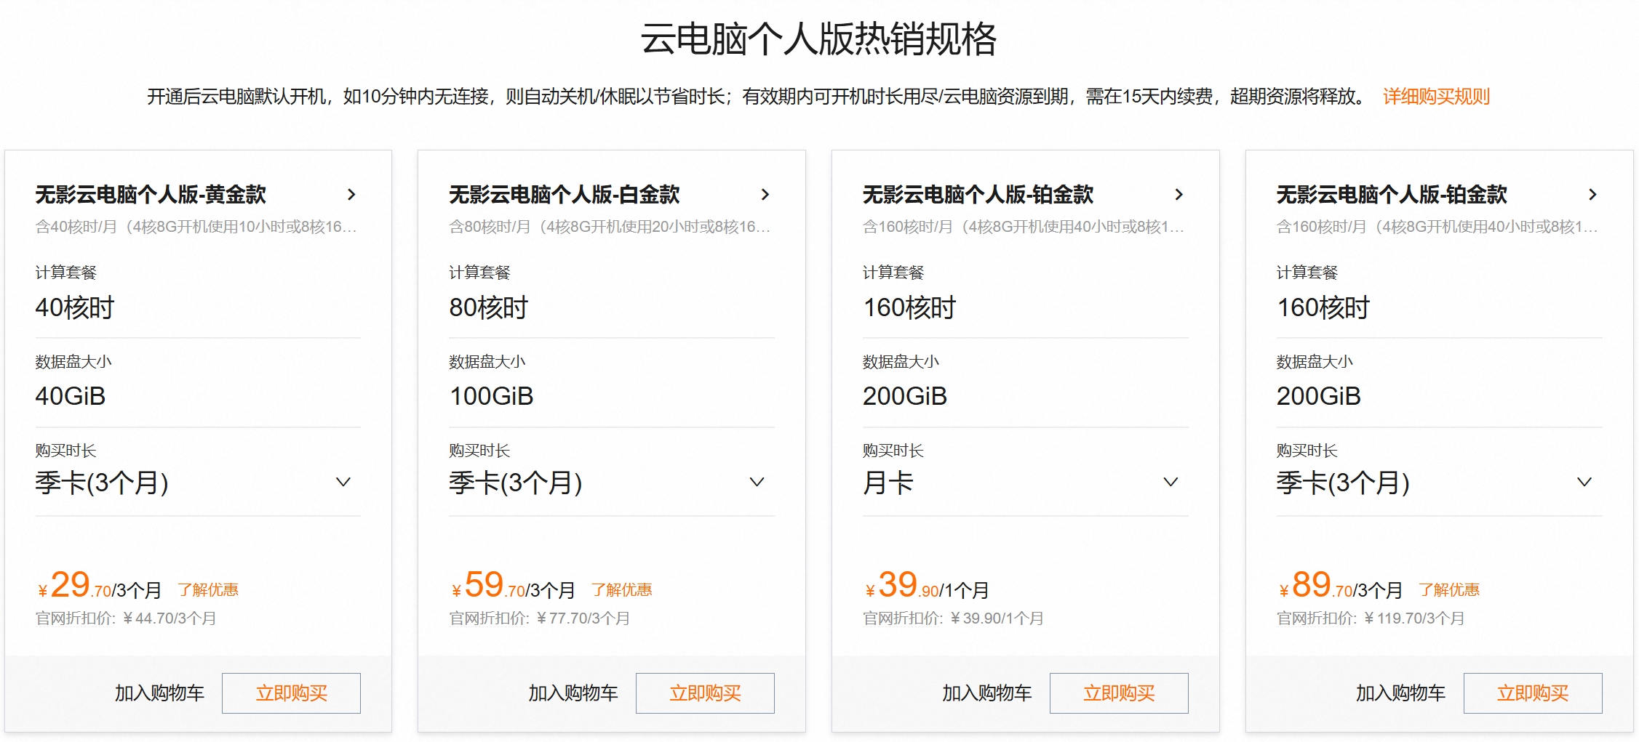Click 官网折扣价 ¥77.70/3个月 text

point(540,619)
